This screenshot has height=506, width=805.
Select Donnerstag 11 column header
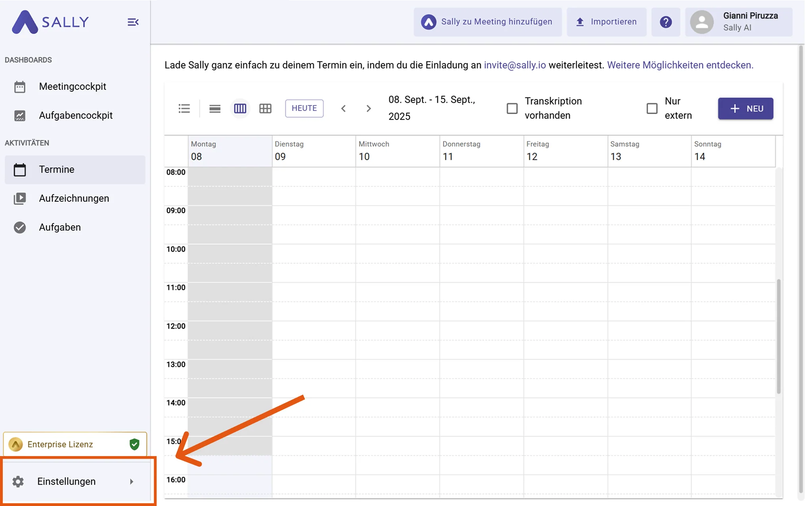pyautogui.click(x=482, y=151)
